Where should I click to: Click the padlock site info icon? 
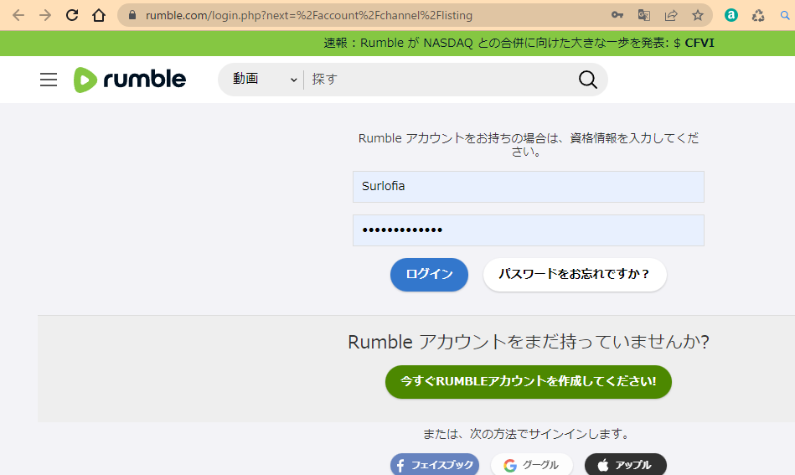coord(132,15)
